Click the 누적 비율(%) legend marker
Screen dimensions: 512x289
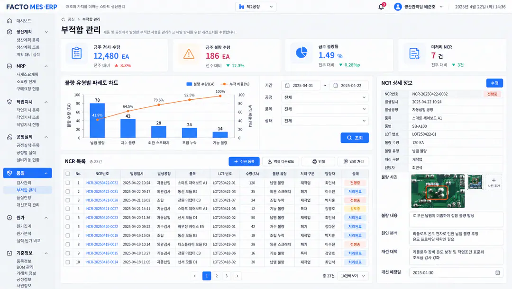coord(224,84)
